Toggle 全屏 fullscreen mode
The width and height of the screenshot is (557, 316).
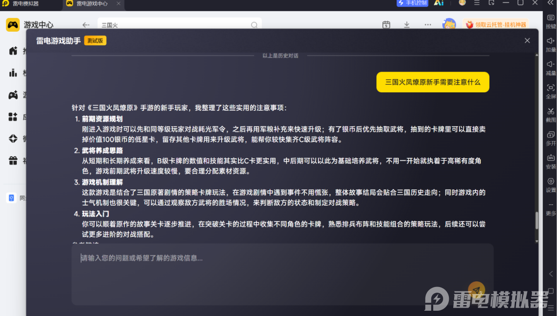click(551, 91)
